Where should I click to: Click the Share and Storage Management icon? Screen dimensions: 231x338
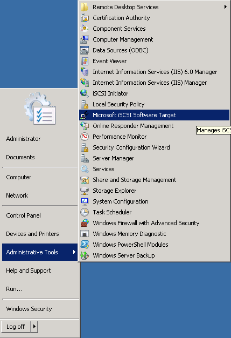85,180
